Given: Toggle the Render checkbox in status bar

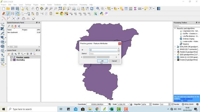Looking at the screenshot, I should click(172, 104).
